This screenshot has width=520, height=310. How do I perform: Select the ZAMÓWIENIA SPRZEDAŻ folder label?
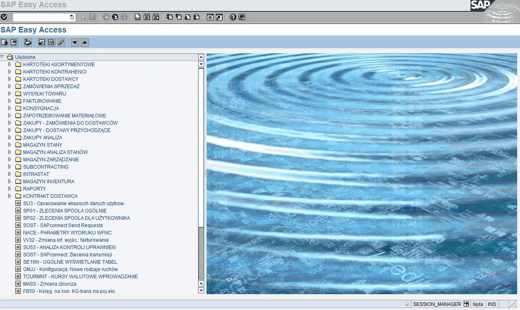[x=52, y=86]
